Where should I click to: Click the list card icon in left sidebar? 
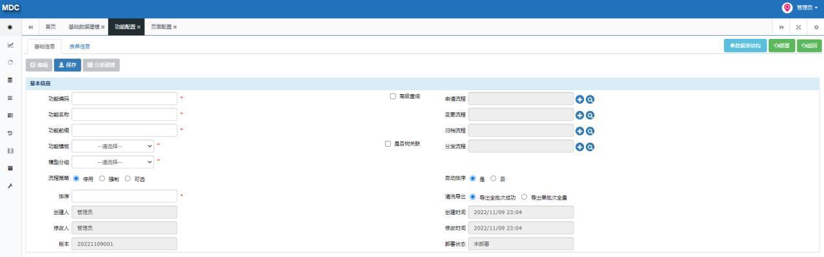point(10,115)
